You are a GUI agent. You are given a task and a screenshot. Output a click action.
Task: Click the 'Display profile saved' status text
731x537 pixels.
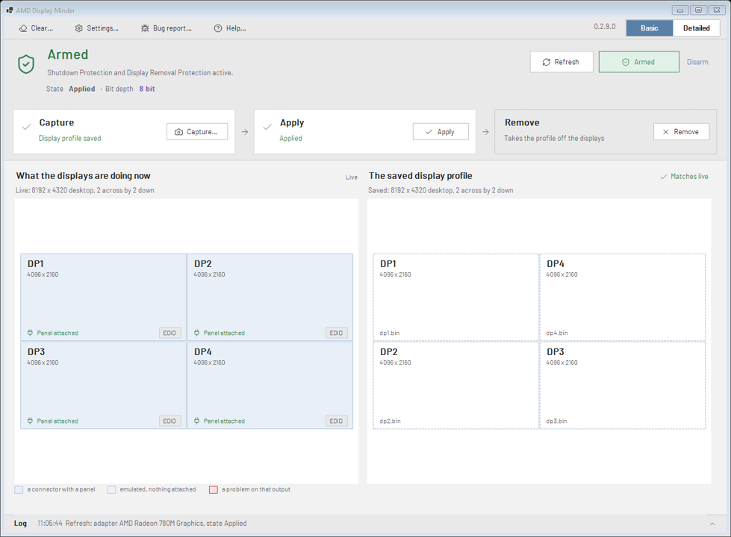[70, 138]
